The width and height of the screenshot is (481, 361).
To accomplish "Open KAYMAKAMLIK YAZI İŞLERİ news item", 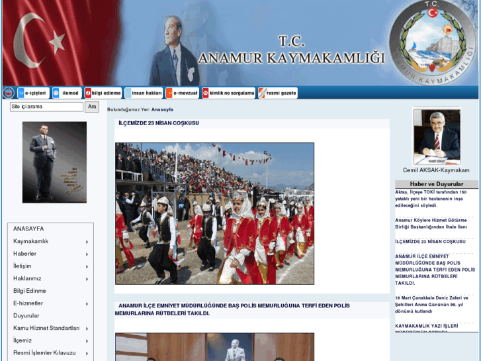I will click(x=426, y=327).
